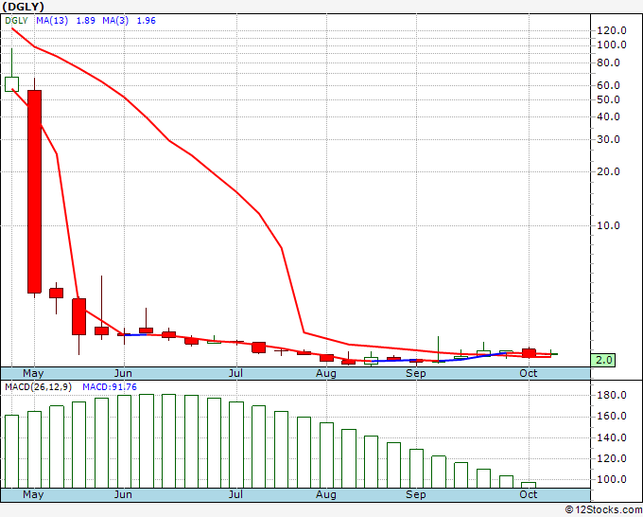Click the Oct marker on price timeline
Viewport: 643px width, 517px height.
[529, 373]
